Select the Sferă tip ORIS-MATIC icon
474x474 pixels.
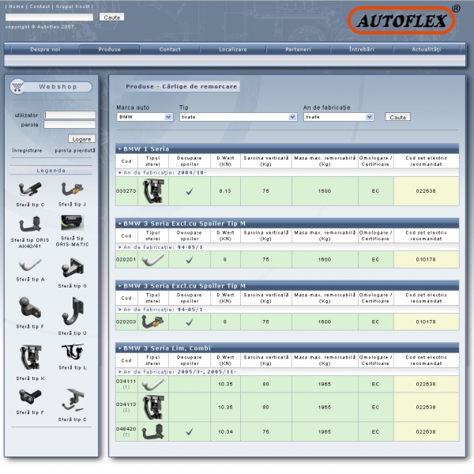coord(72,223)
